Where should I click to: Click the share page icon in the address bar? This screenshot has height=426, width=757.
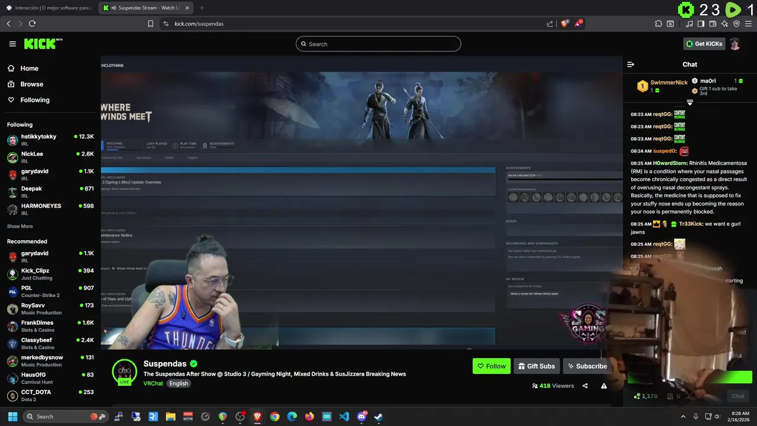pyautogui.click(x=550, y=24)
